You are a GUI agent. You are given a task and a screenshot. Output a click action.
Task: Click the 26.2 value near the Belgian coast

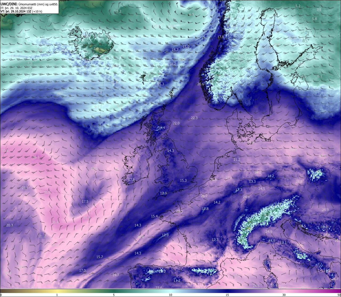[204, 196]
